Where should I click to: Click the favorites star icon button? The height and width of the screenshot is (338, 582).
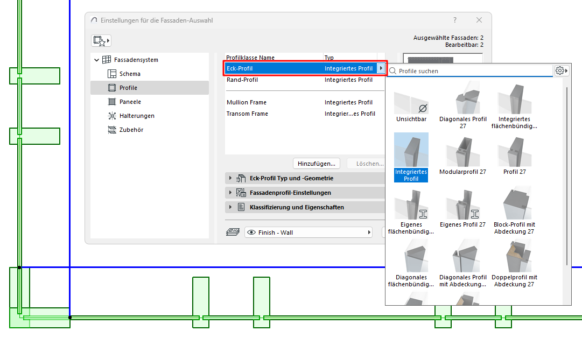pos(101,40)
